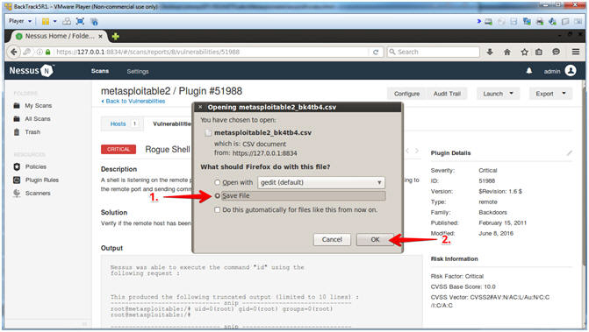The height and width of the screenshot is (332, 589).
Task: Open the admin user account menu
Action: click(x=560, y=71)
